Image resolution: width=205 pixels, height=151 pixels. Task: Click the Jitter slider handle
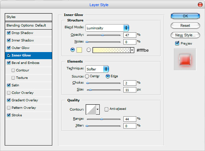(87, 126)
